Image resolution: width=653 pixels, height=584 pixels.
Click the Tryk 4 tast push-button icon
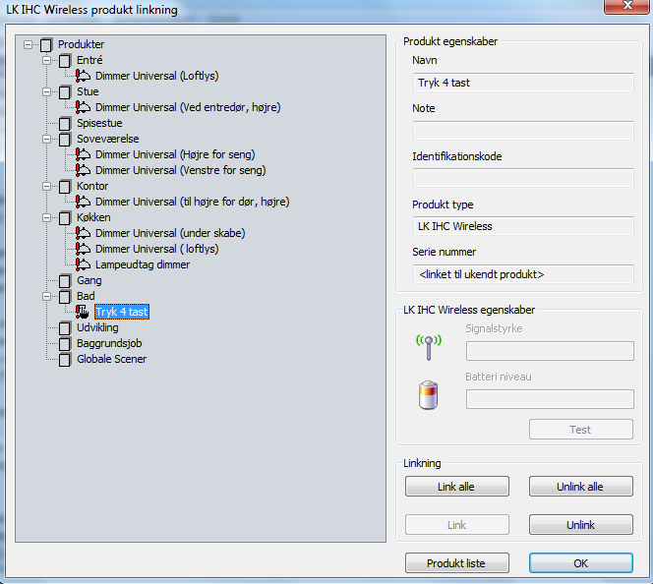pos(83,312)
